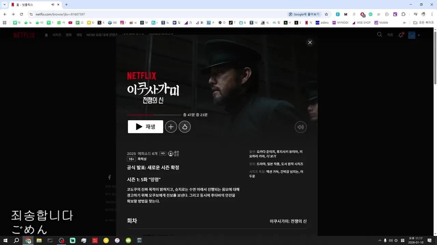This screenshot has width=437, height=245.
Task: Rate the title with the thumbs-up icon
Action: [185, 127]
